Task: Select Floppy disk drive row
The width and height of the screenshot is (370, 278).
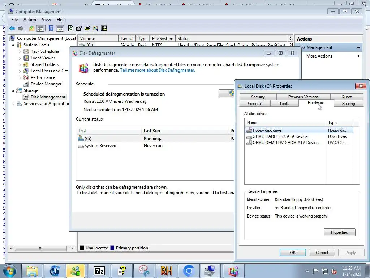Action: (299, 130)
